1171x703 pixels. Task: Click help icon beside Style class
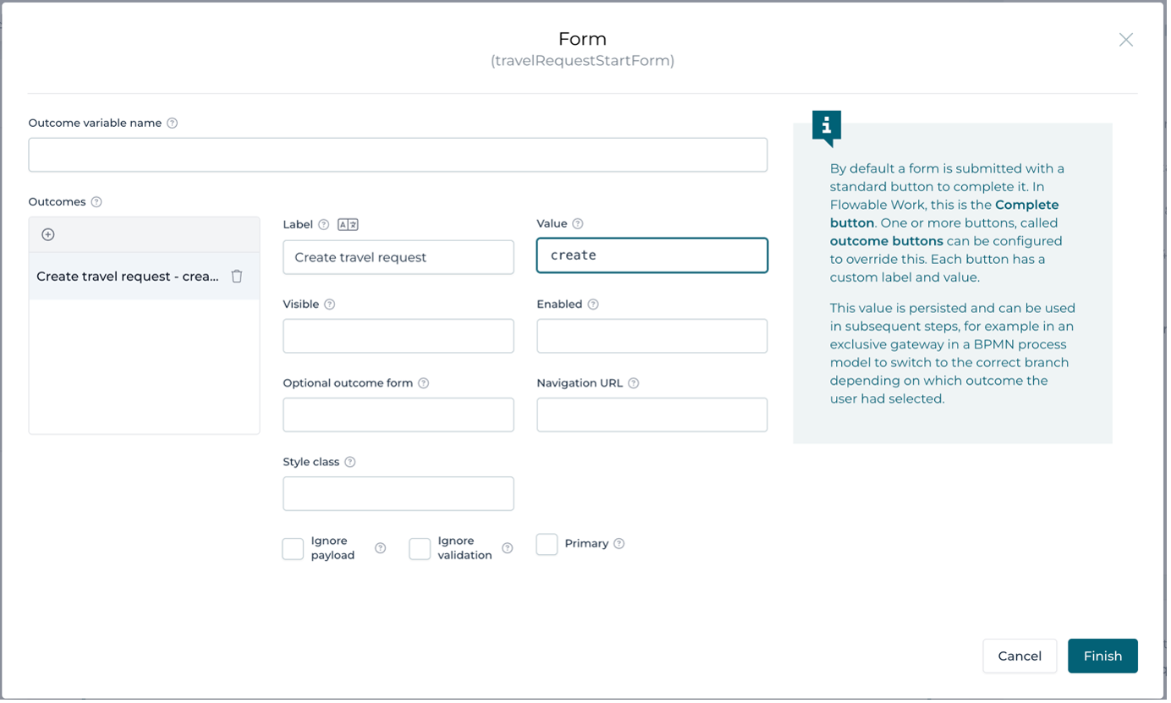(350, 462)
